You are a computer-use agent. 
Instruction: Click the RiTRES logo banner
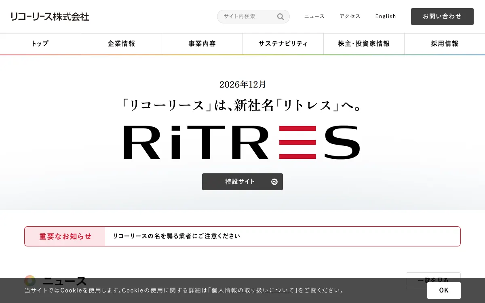[242, 142]
